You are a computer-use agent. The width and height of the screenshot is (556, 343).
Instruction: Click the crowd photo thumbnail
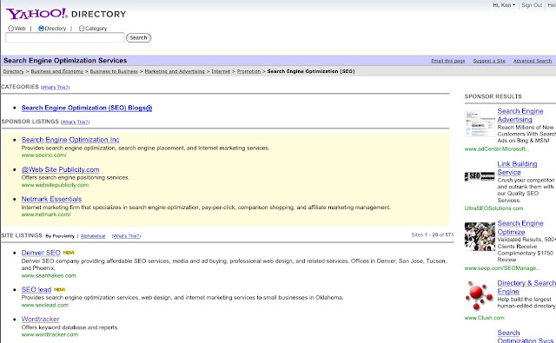click(x=480, y=237)
